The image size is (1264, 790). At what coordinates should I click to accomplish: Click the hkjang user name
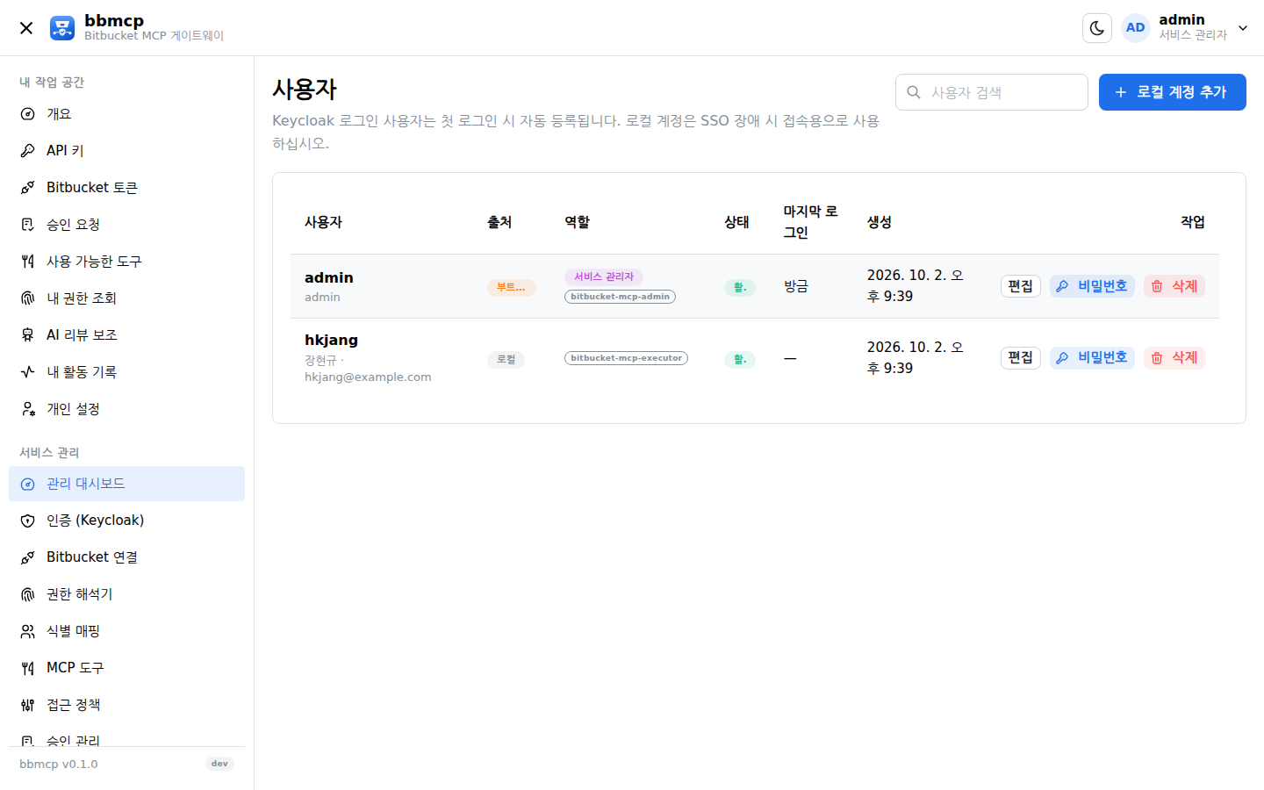[331, 340]
